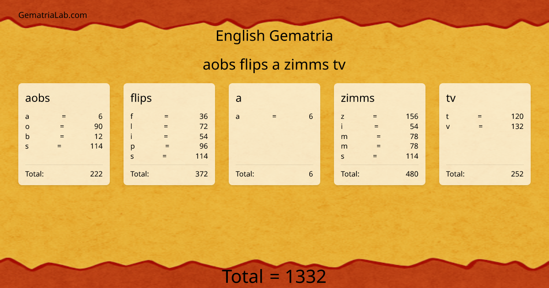Click the tv total 252
The image size is (549, 288).
[x=517, y=174]
